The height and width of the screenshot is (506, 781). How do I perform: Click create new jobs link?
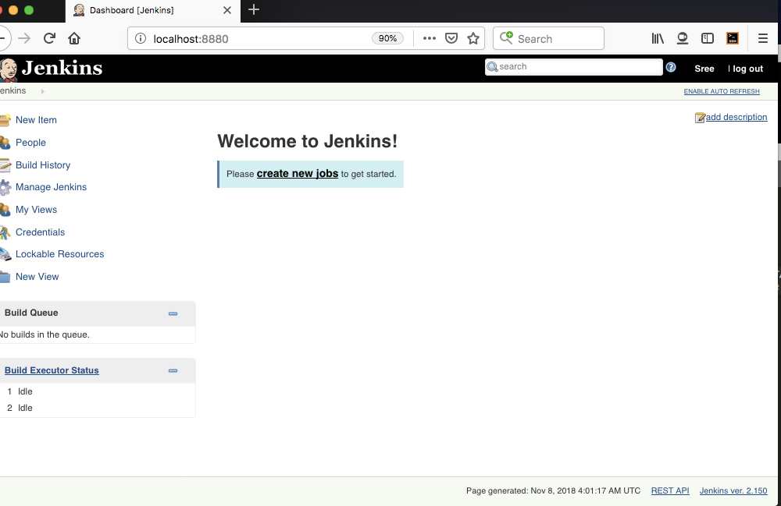point(298,173)
